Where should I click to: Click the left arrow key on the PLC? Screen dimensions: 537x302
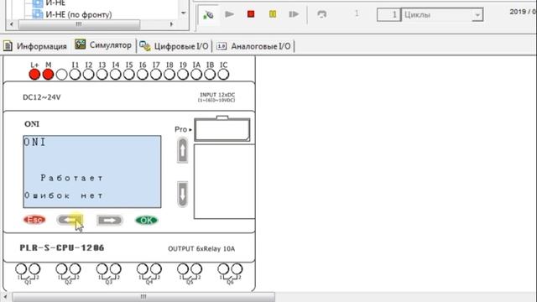70,220
